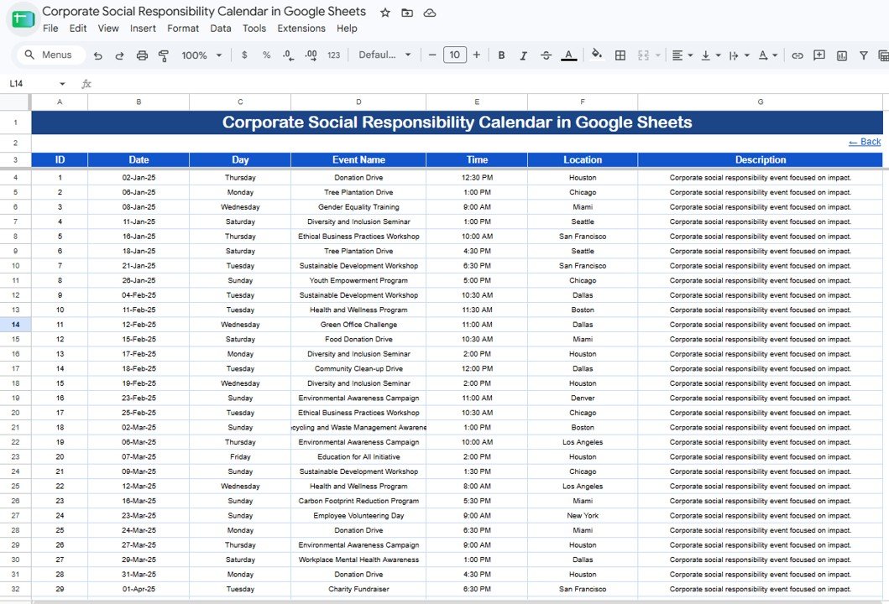Screen dimensions: 889x604
Task: Open the Default font family dropdown
Action: 385,55
